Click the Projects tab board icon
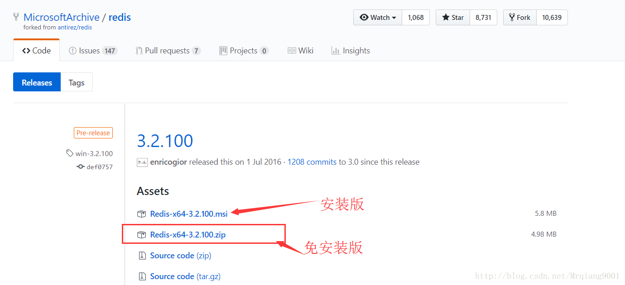Screen dimensions: 625x285 [x=223, y=51]
